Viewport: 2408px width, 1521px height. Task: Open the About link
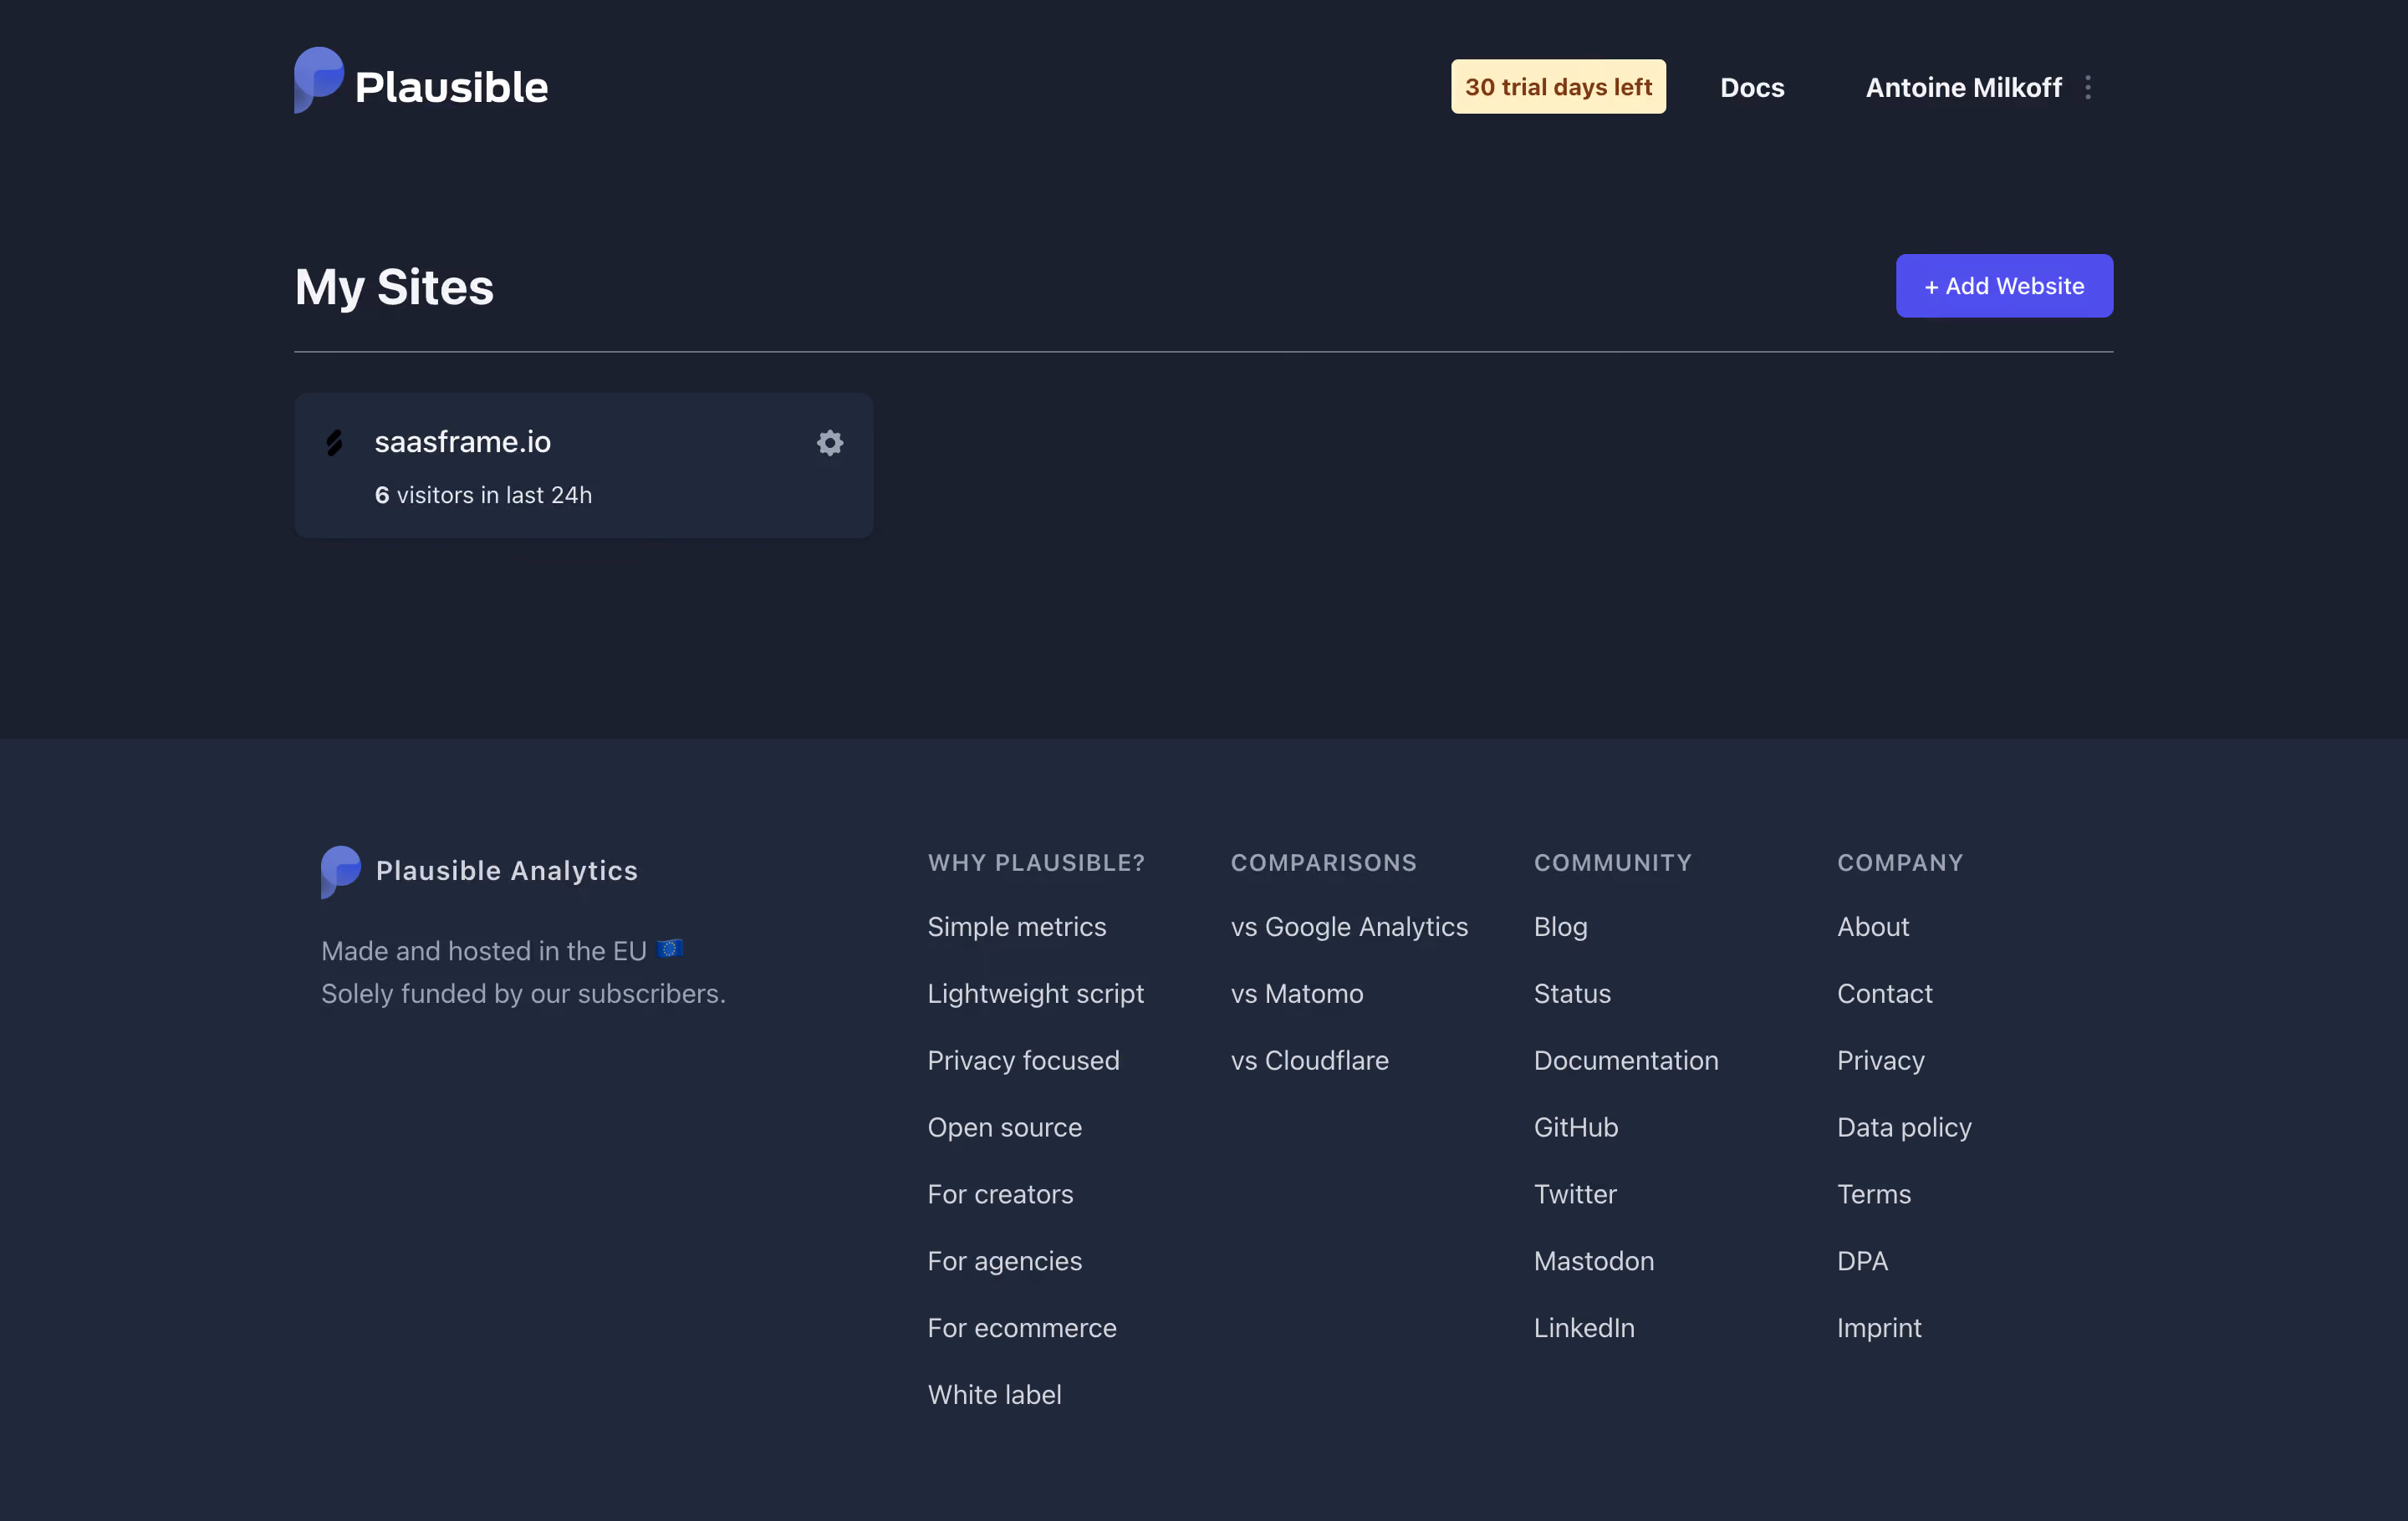(x=1872, y=927)
